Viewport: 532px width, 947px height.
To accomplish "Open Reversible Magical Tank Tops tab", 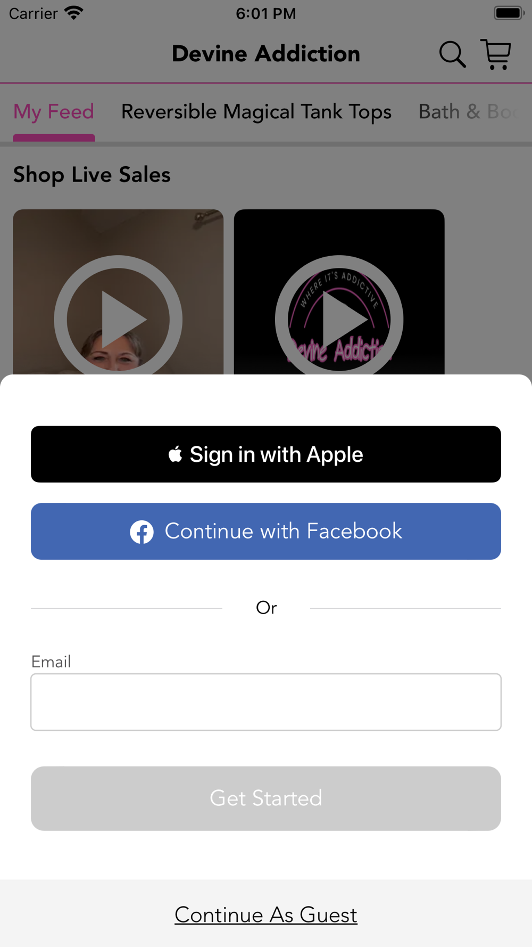I will pos(256,112).
